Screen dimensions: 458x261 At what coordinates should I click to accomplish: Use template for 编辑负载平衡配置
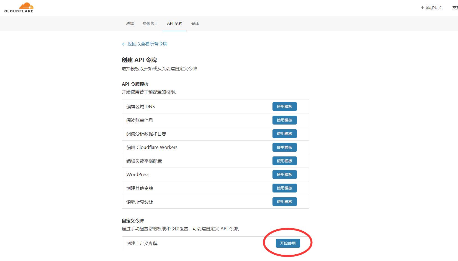(285, 161)
